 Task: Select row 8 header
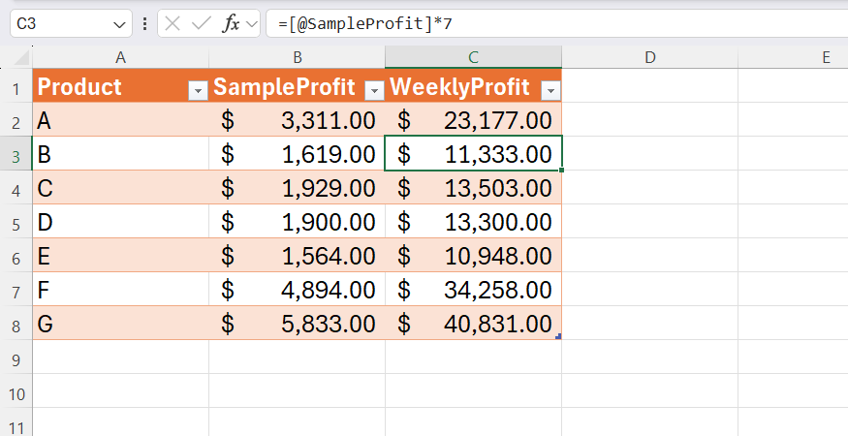click(16, 324)
